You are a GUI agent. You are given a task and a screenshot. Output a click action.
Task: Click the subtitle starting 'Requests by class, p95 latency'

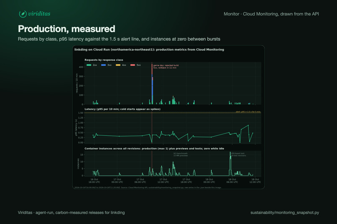[x=119, y=39]
